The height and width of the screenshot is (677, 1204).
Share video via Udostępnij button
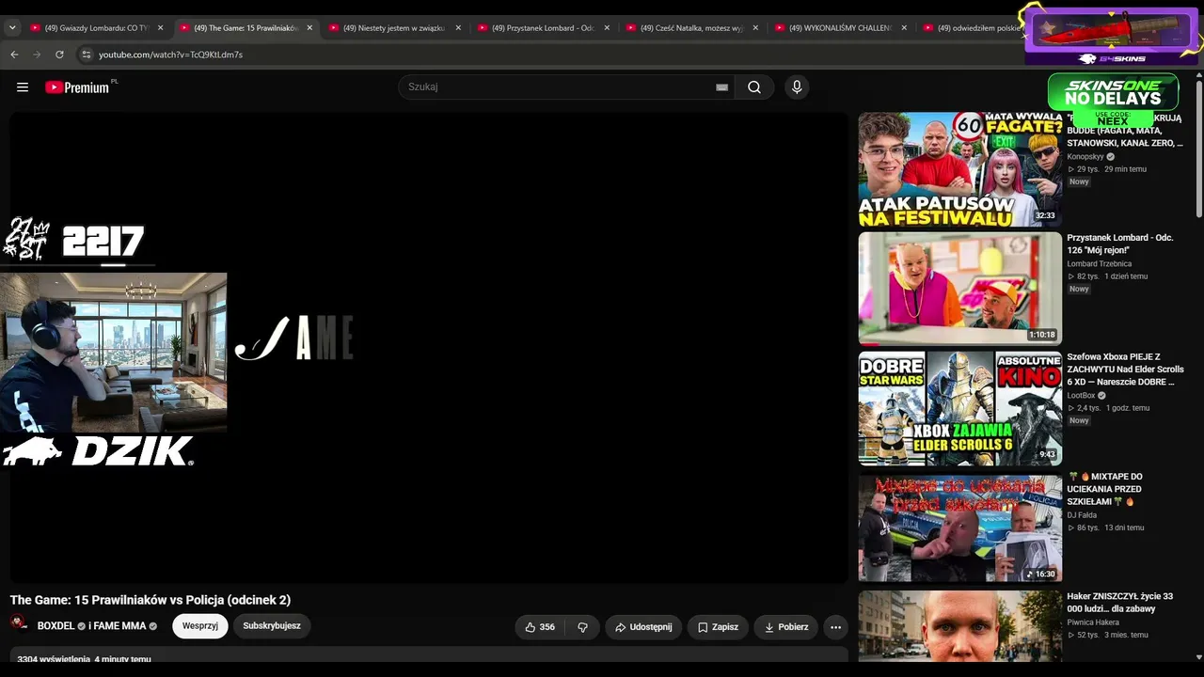click(643, 627)
